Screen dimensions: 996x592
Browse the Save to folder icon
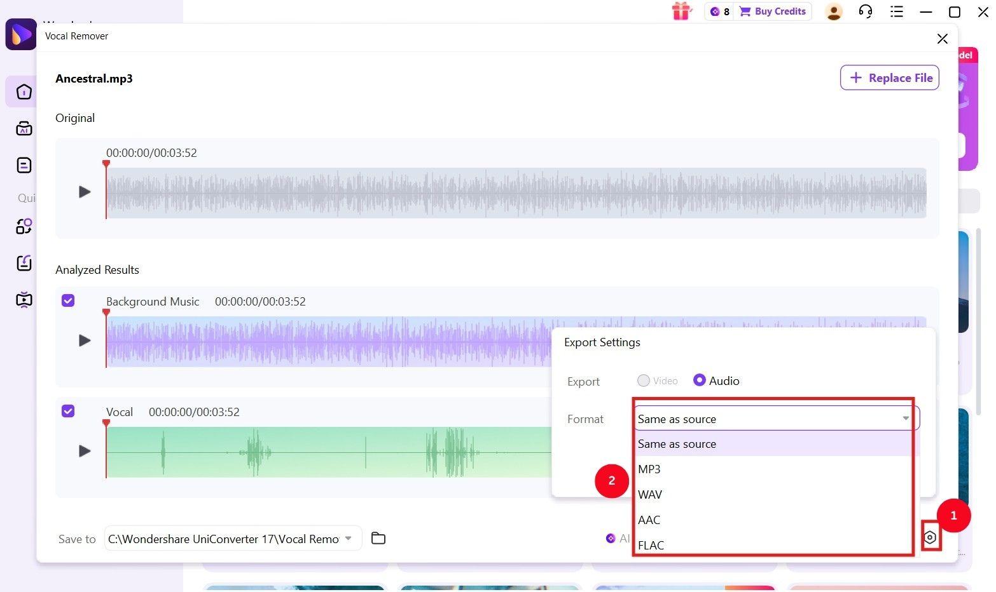click(x=378, y=538)
